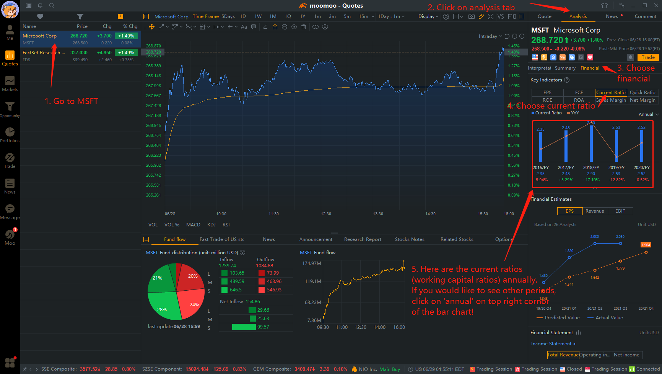This screenshot has width=662, height=374.
Task: Open the Markets sidebar icon
Action: 10,84
